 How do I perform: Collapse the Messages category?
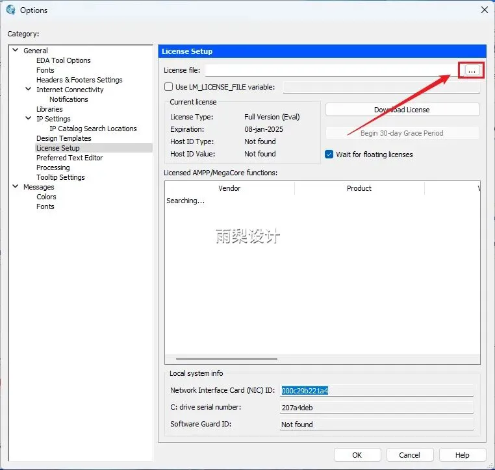(x=15, y=186)
